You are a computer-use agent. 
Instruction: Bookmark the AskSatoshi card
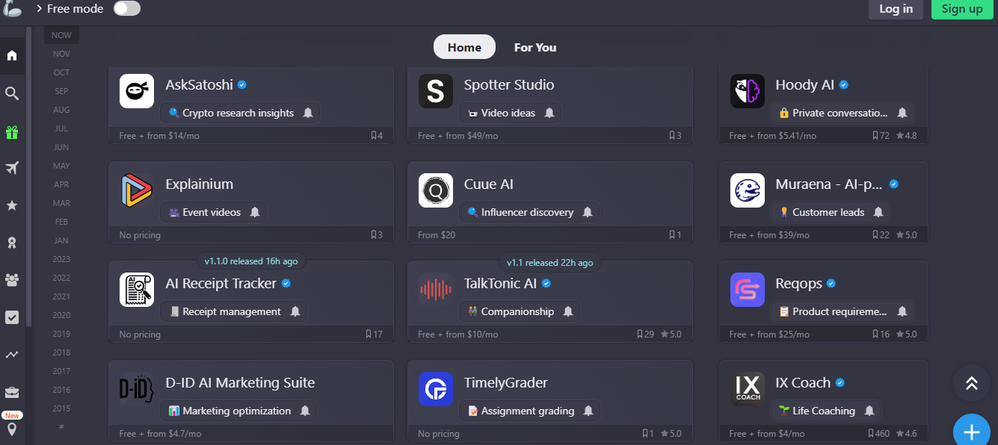[376, 136]
